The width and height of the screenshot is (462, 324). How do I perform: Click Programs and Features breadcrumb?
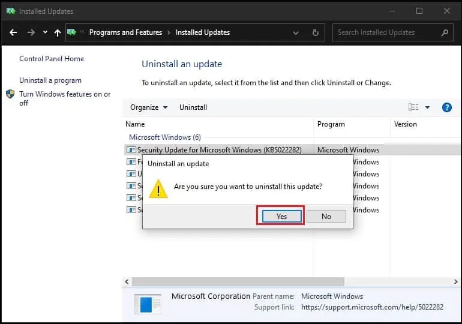(x=125, y=32)
